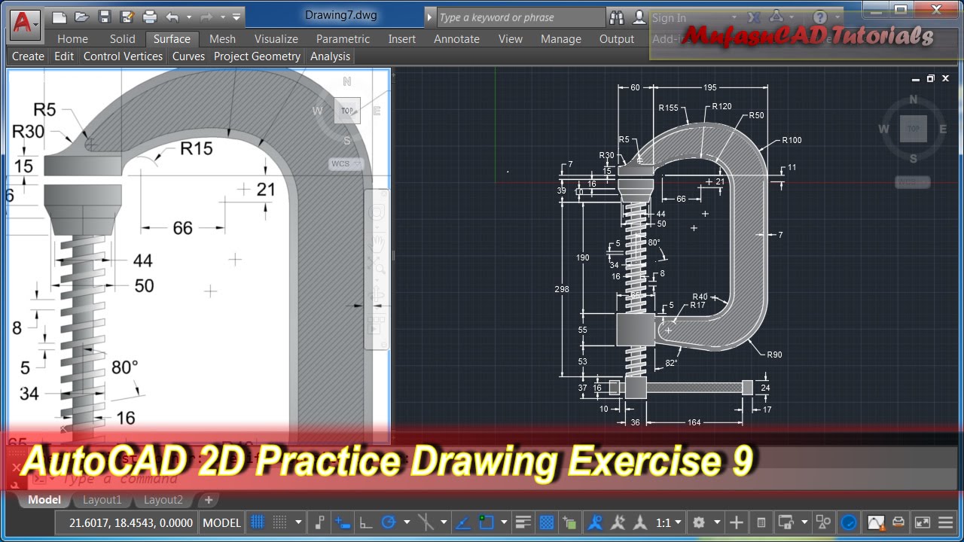Open the Visualize ribbon tab
964x542 pixels.
coord(276,39)
